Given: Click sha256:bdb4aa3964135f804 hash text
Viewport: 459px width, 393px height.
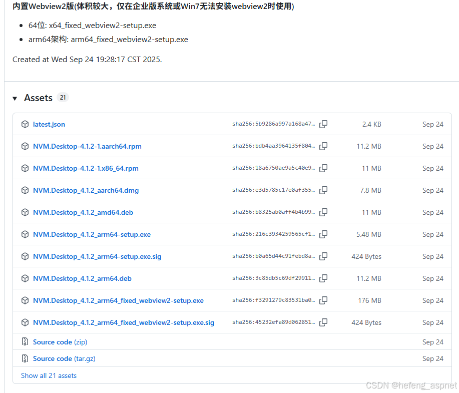Looking at the screenshot, I should tap(274, 146).
